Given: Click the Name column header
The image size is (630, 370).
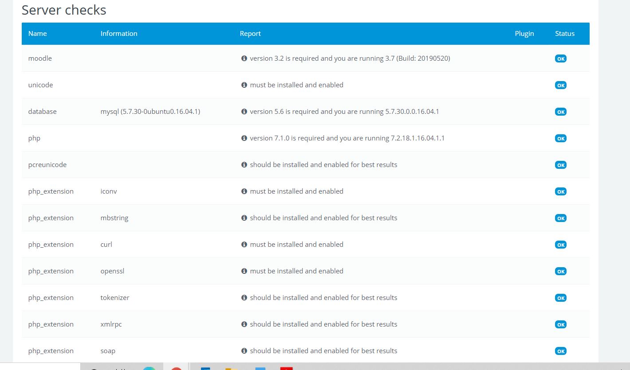Looking at the screenshot, I should tap(37, 34).
